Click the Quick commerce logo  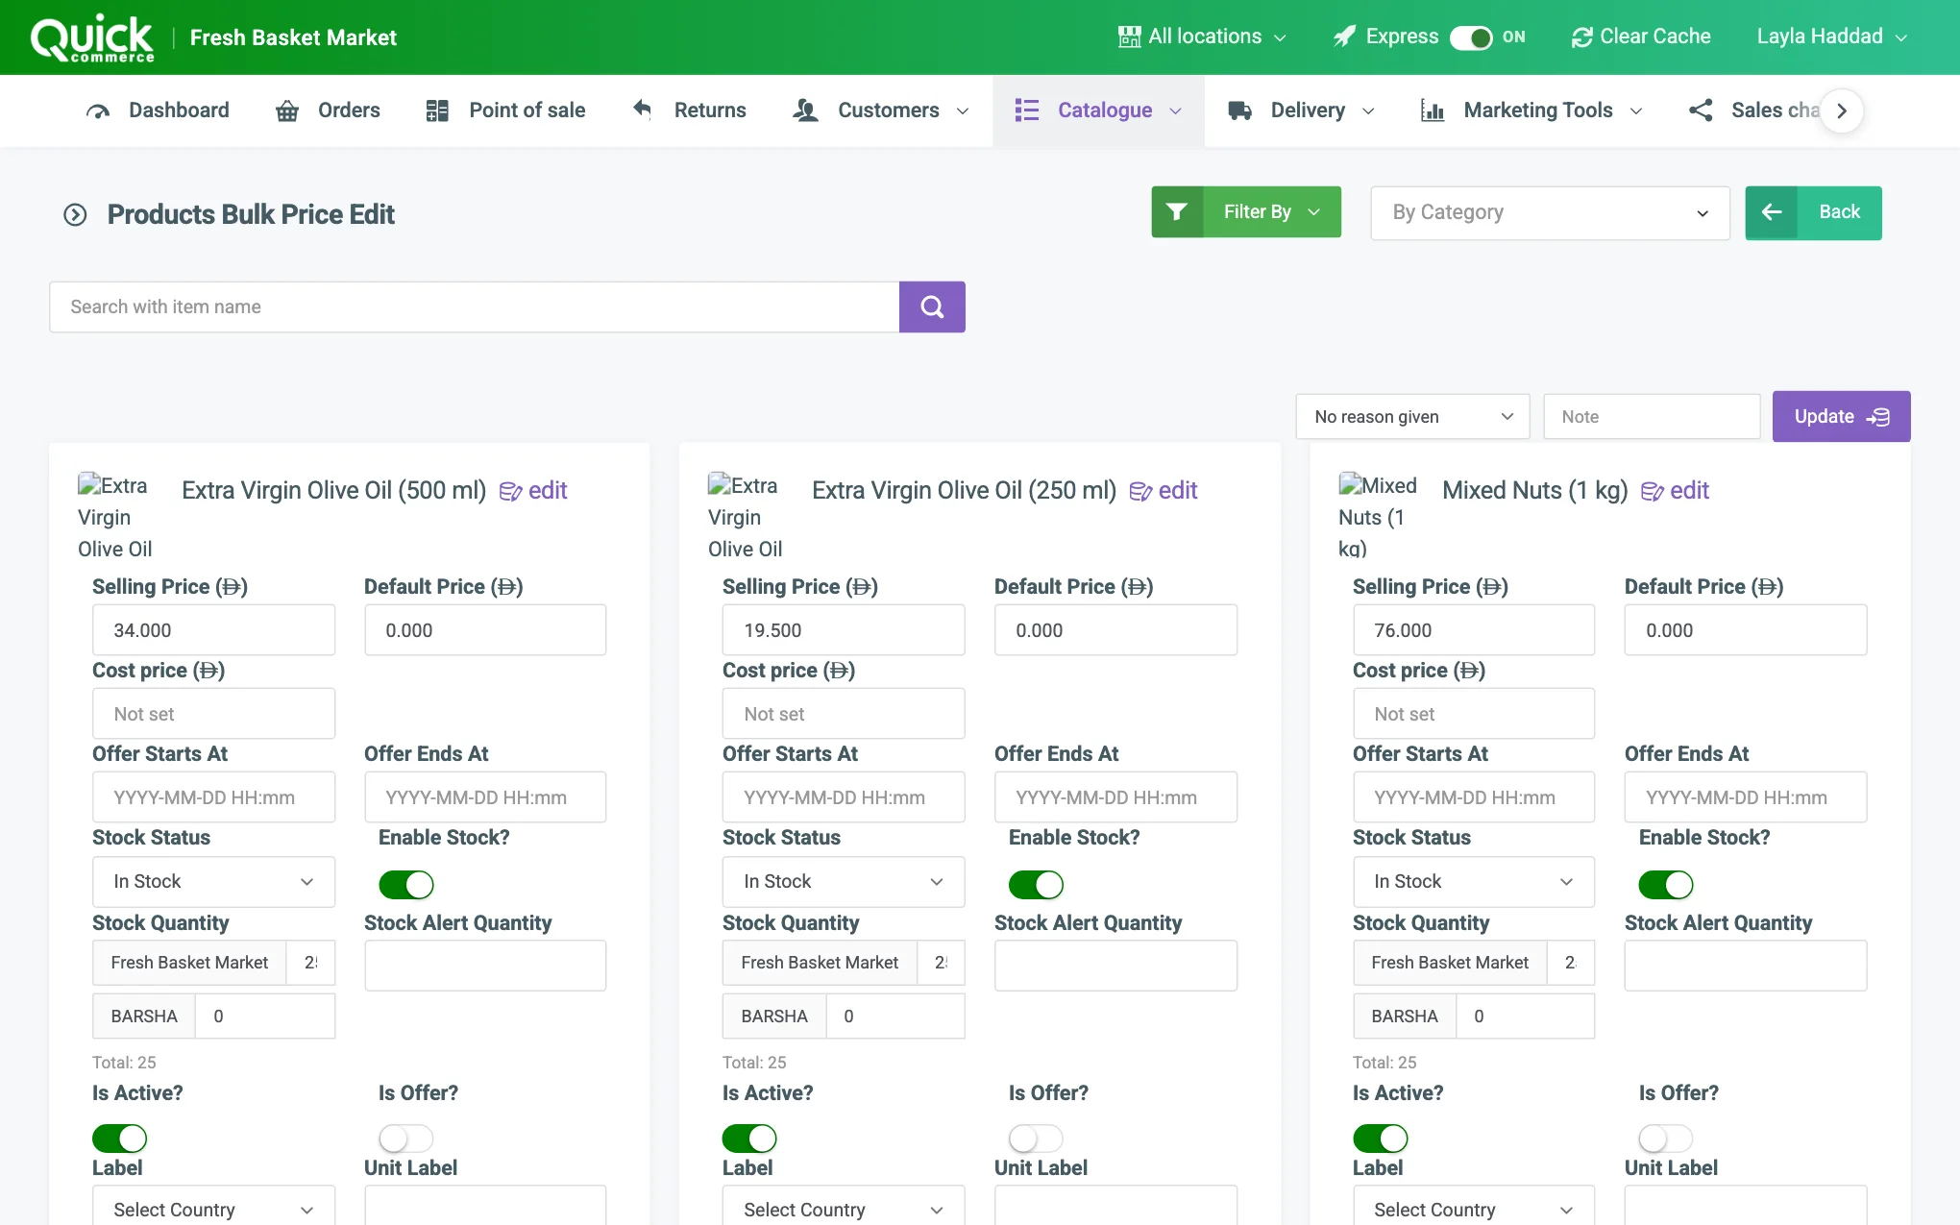pos(92,38)
